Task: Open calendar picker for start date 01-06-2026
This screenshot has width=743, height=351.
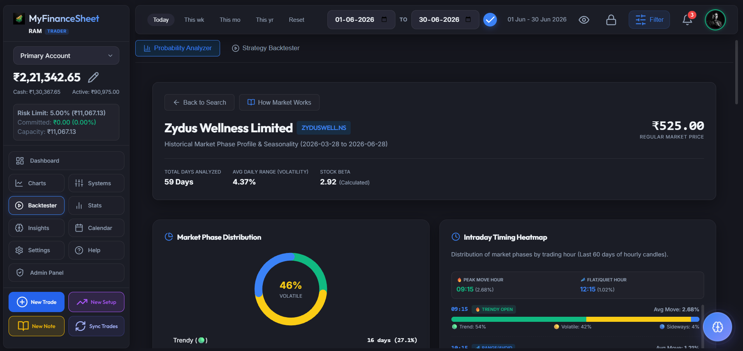Action: pos(384,19)
